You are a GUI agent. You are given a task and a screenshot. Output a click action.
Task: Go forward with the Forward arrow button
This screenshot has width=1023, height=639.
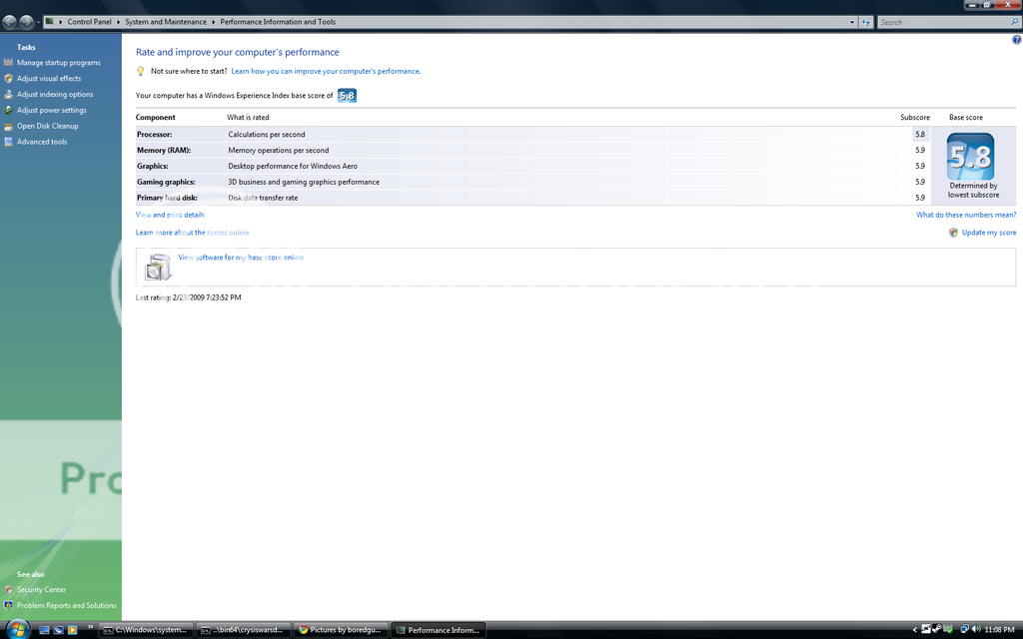pos(26,22)
